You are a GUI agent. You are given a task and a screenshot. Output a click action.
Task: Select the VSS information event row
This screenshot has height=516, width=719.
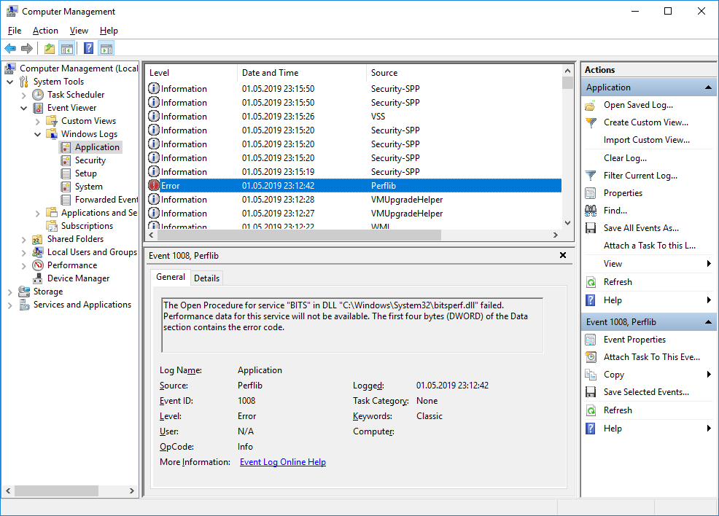(x=354, y=117)
